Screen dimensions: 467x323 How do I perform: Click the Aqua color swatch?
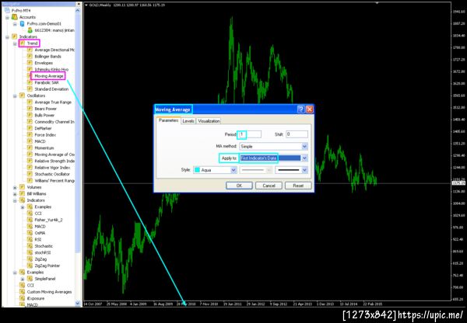197,170
